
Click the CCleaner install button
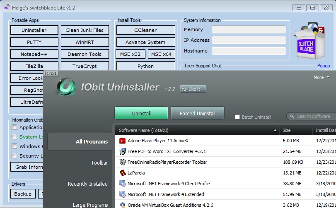(x=146, y=30)
